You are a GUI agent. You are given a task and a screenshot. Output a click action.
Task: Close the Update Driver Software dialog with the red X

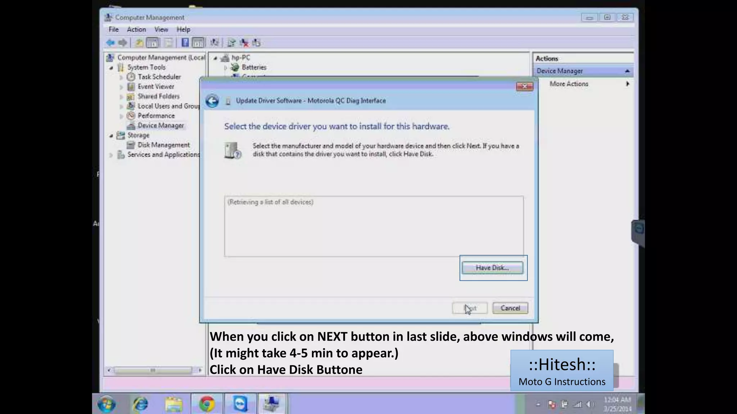coord(524,87)
